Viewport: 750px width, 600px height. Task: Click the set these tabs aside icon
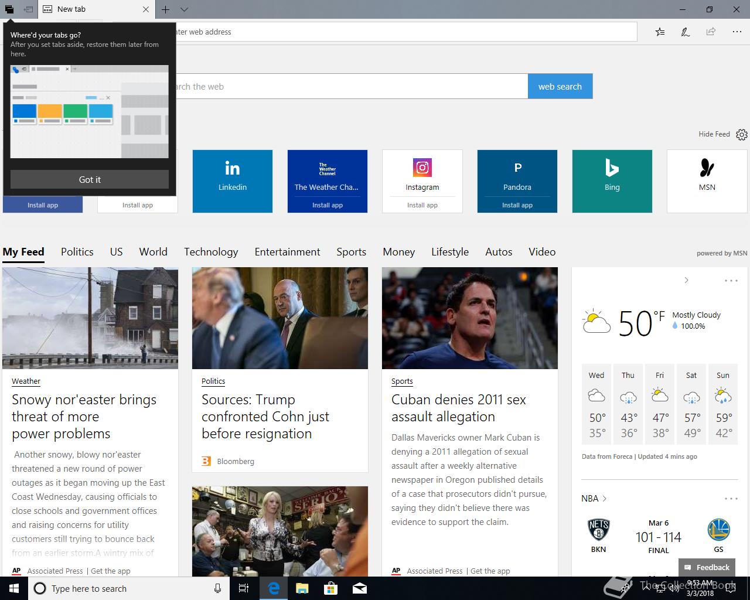pos(28,9)
